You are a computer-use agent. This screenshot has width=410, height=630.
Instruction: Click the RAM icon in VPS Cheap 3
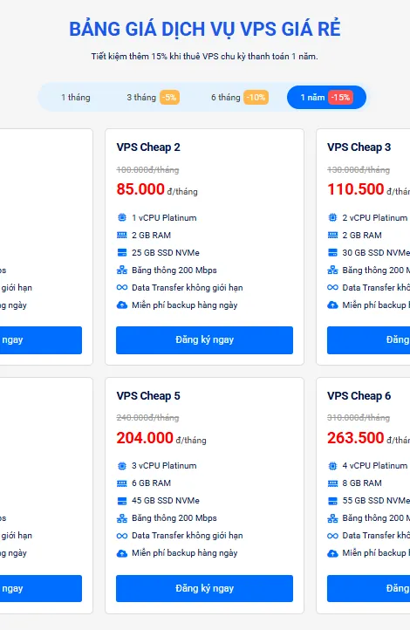pyautogui.click(x=332, y=235)
